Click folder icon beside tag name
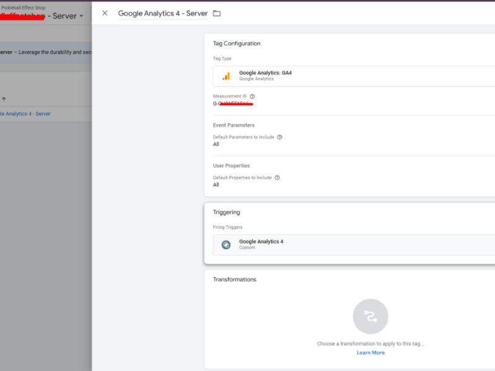The height and width of the screenshot is (371, 495). click(217, 13)
